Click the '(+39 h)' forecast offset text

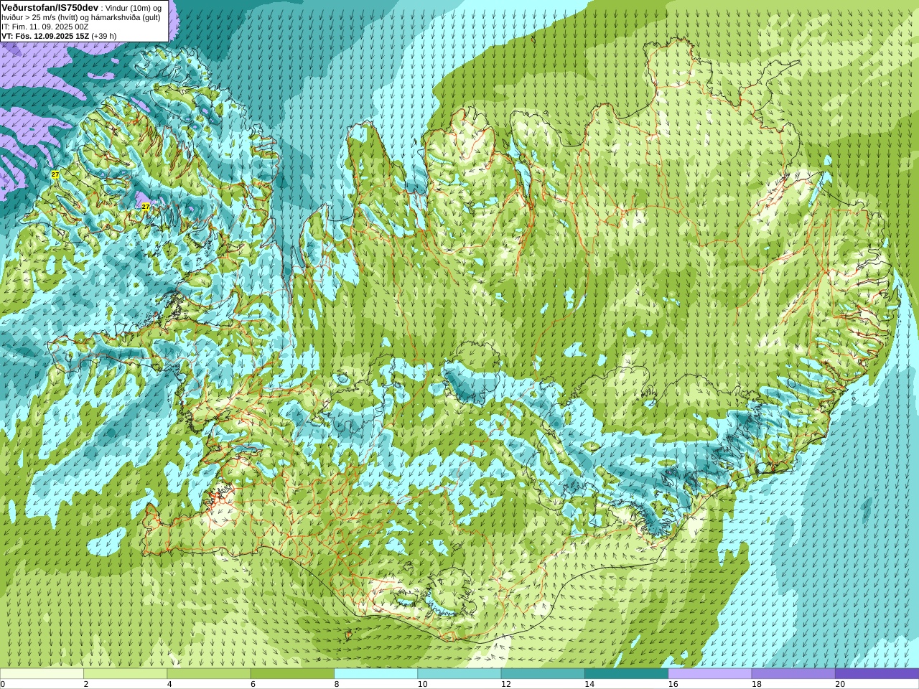click(x=103, y=36)
